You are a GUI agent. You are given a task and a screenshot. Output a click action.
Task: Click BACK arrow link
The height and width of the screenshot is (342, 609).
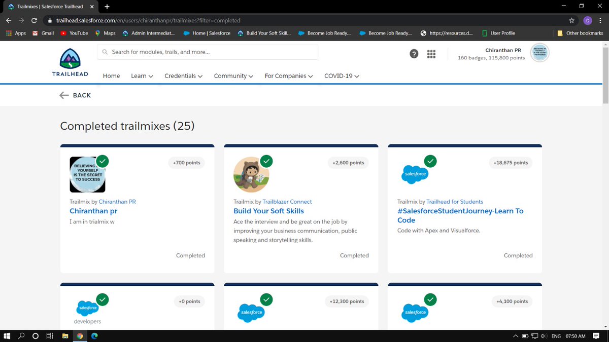click(x=75, y=95)
